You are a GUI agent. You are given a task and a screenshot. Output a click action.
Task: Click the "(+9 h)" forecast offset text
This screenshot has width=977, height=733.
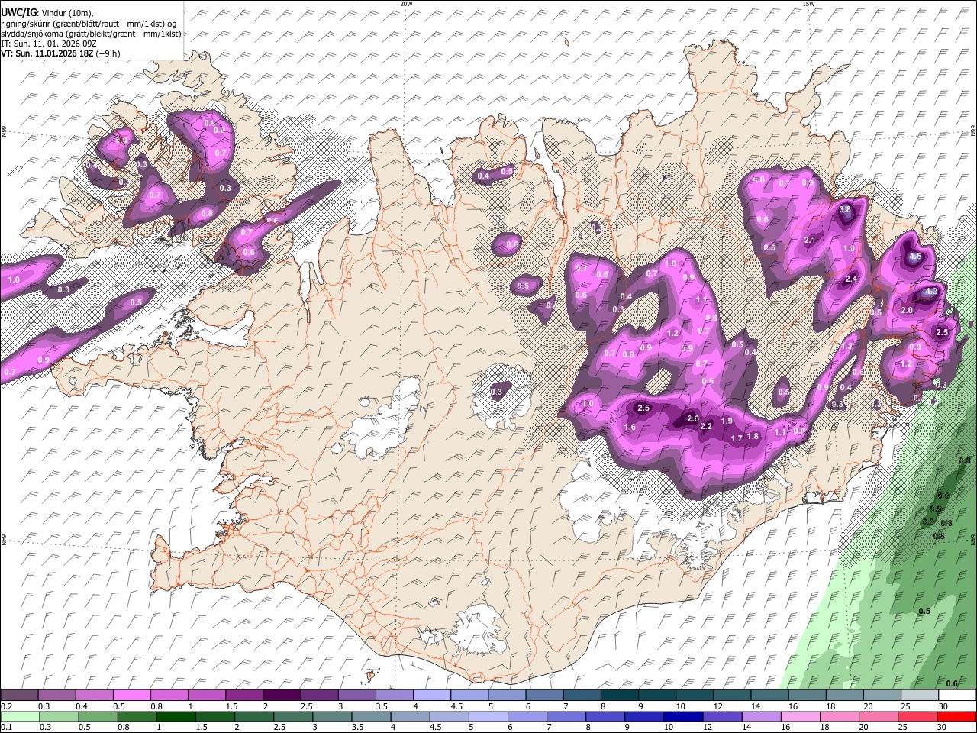pos(108,53)
